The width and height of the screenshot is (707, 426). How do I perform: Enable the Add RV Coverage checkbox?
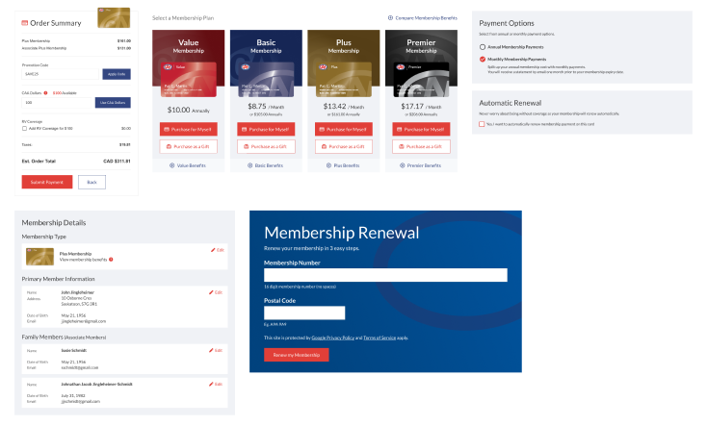pyautogui.click(x=24, y=128)
